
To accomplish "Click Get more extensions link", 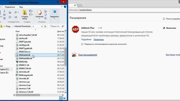I will pyautogui.click(x=88, y=55).
